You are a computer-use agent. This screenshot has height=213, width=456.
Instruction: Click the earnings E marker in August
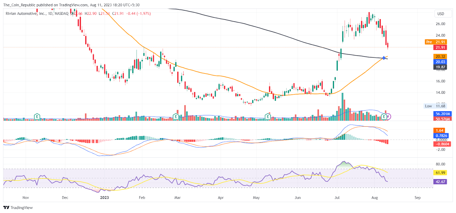[384, 116]
